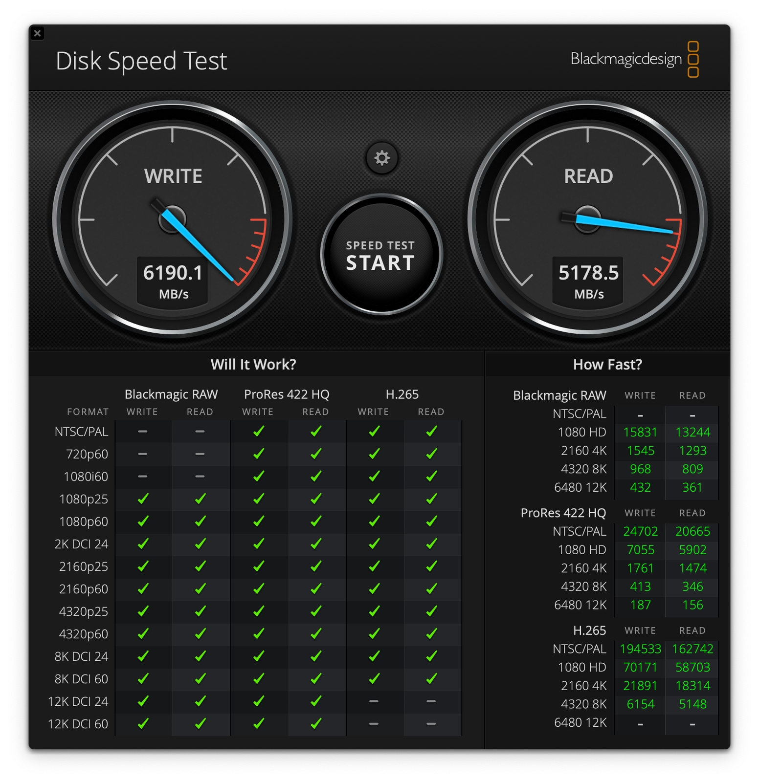Select the 12K DCI 60 format row label
The image size is (759, 782).
click(78, 724)
